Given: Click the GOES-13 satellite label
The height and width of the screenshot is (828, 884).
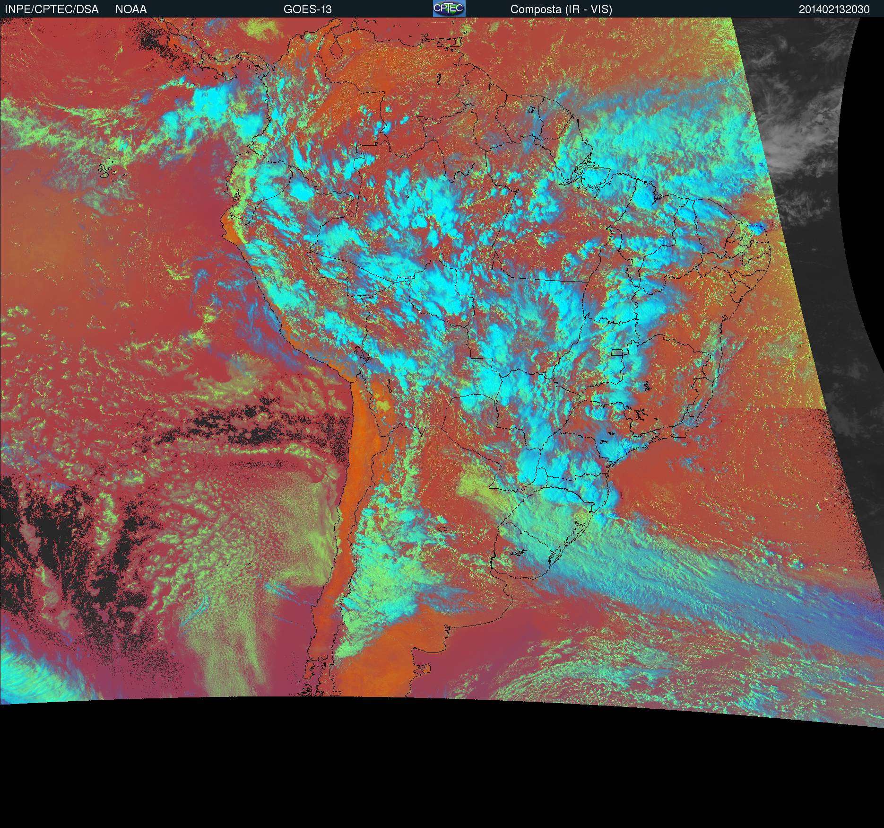Looking at the screenshot, I should [x=307, y=9].
